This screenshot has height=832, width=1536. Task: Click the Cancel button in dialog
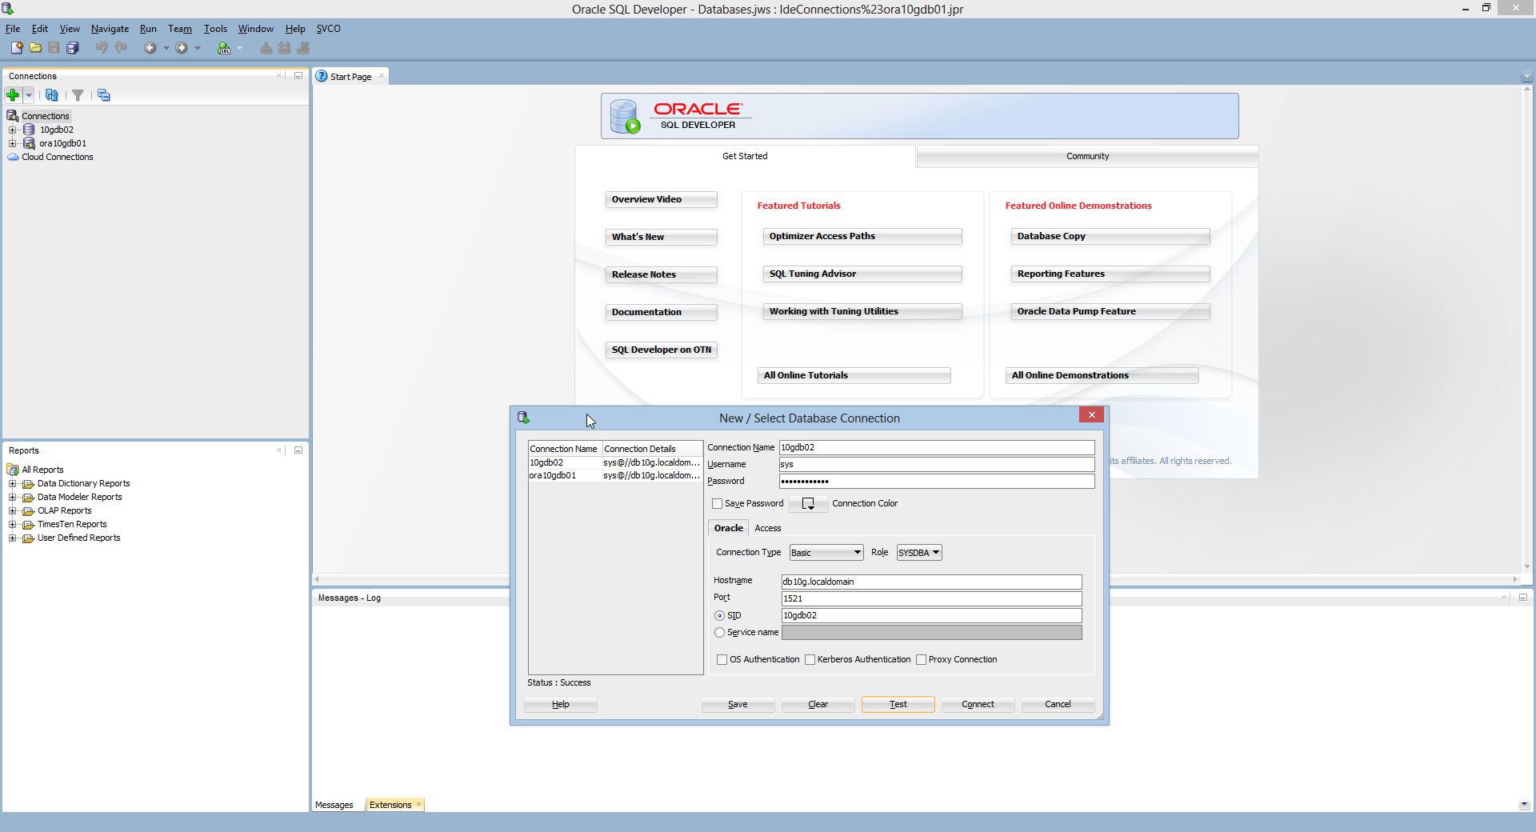[1058, 705]
